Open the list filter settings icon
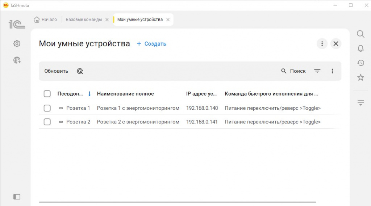 (317, 71)
